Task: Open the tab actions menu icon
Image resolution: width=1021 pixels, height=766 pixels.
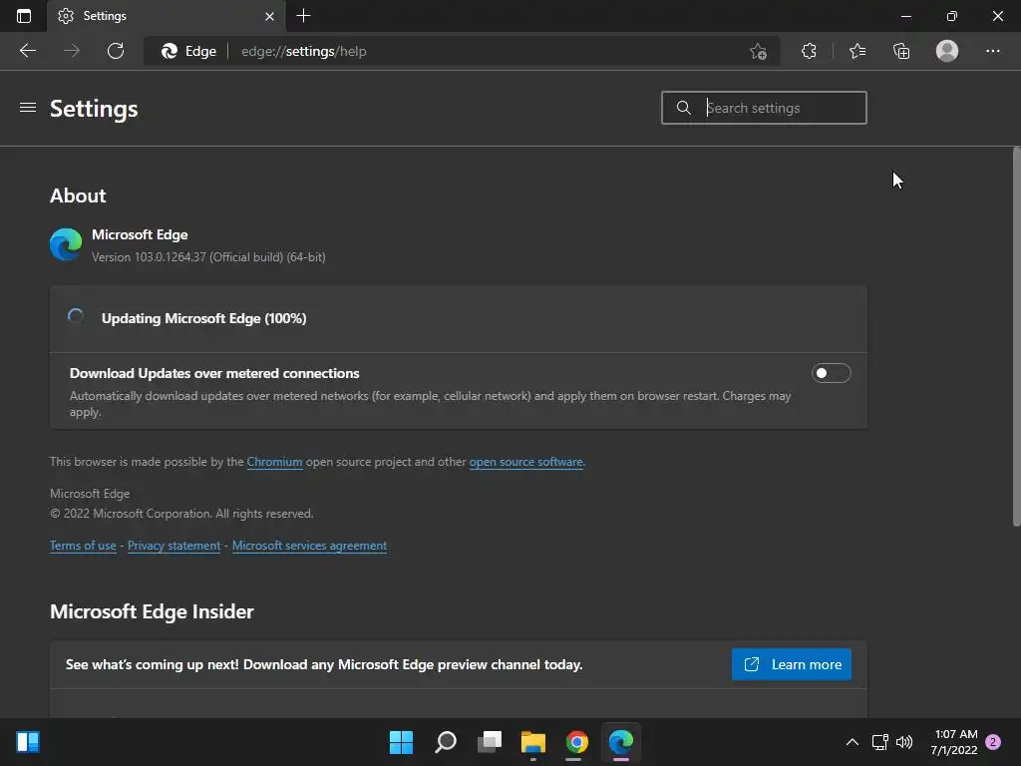Action: coord(24,16)
